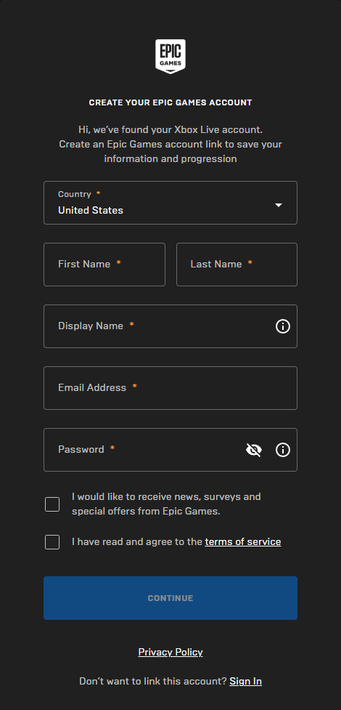The width and height of the screenshot is (341, 710).
Task: Click the Sign In link
Action: point(245,681)
